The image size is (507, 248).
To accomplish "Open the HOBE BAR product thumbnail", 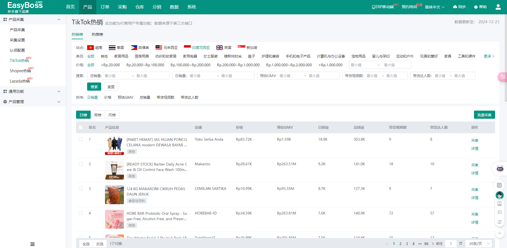I will tap(114, 219).
